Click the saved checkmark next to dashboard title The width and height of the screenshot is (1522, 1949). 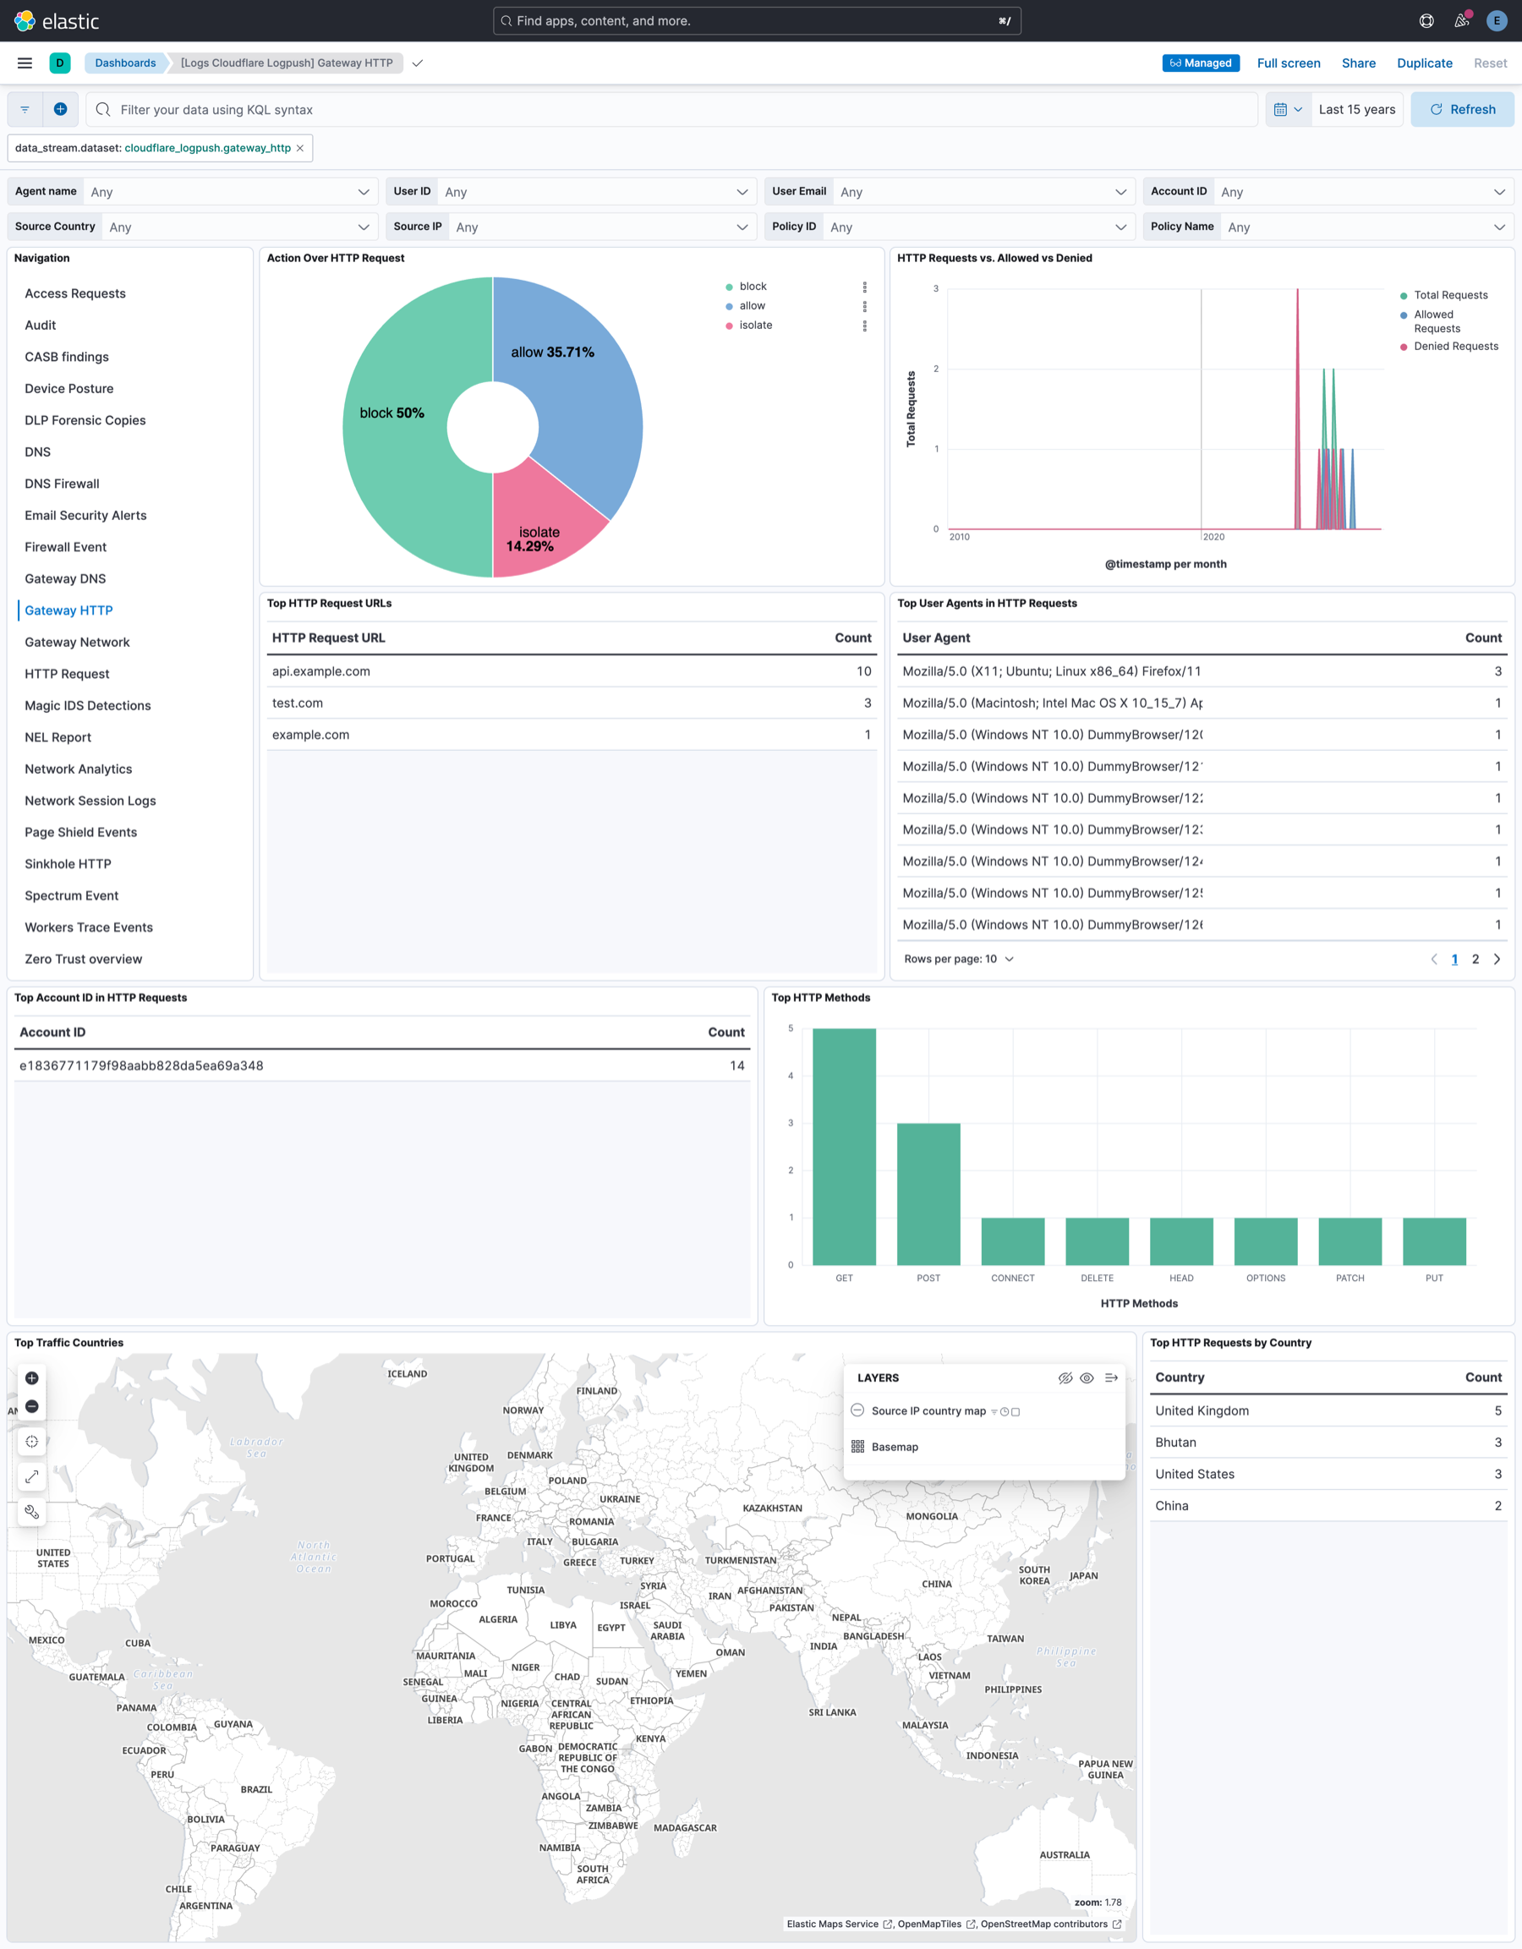click(417, 63)
